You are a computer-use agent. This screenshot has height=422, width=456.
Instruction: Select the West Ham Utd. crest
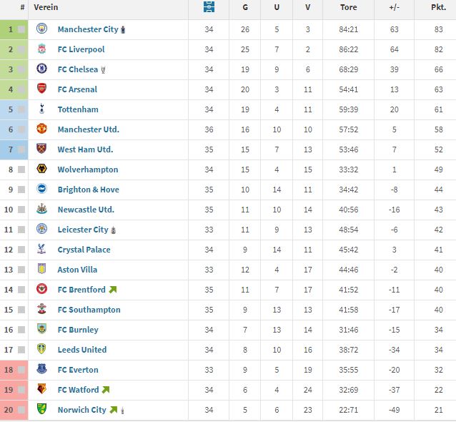click(x=41, y=149)
